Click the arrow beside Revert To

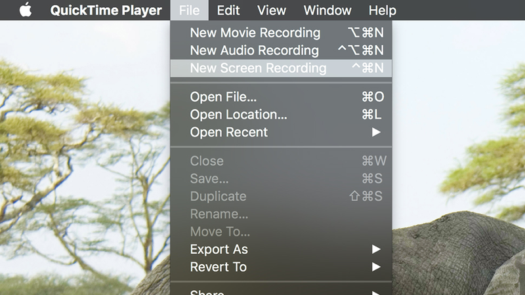click(376, 267)
